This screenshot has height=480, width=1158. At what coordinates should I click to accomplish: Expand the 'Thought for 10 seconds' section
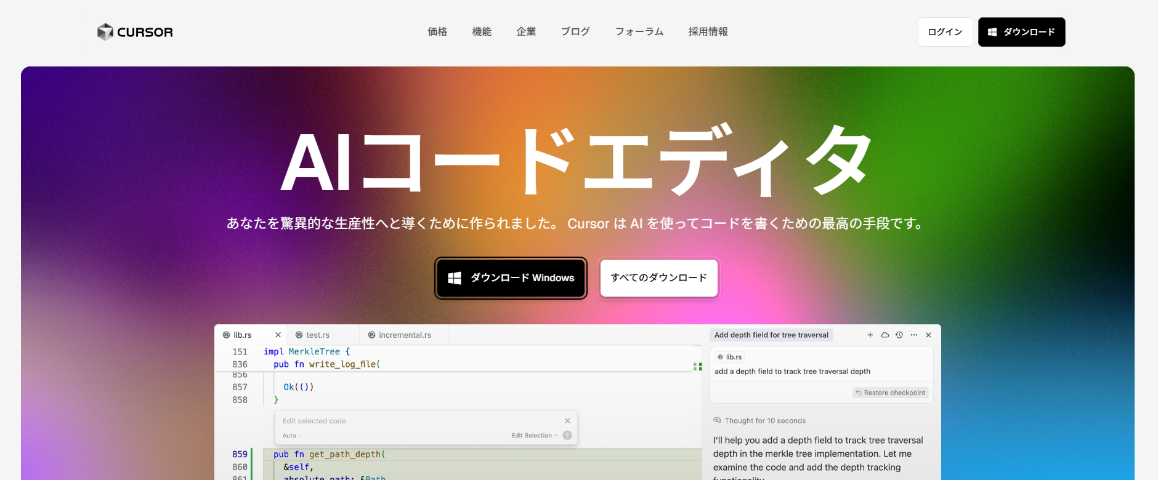click(x=759, y=420)
